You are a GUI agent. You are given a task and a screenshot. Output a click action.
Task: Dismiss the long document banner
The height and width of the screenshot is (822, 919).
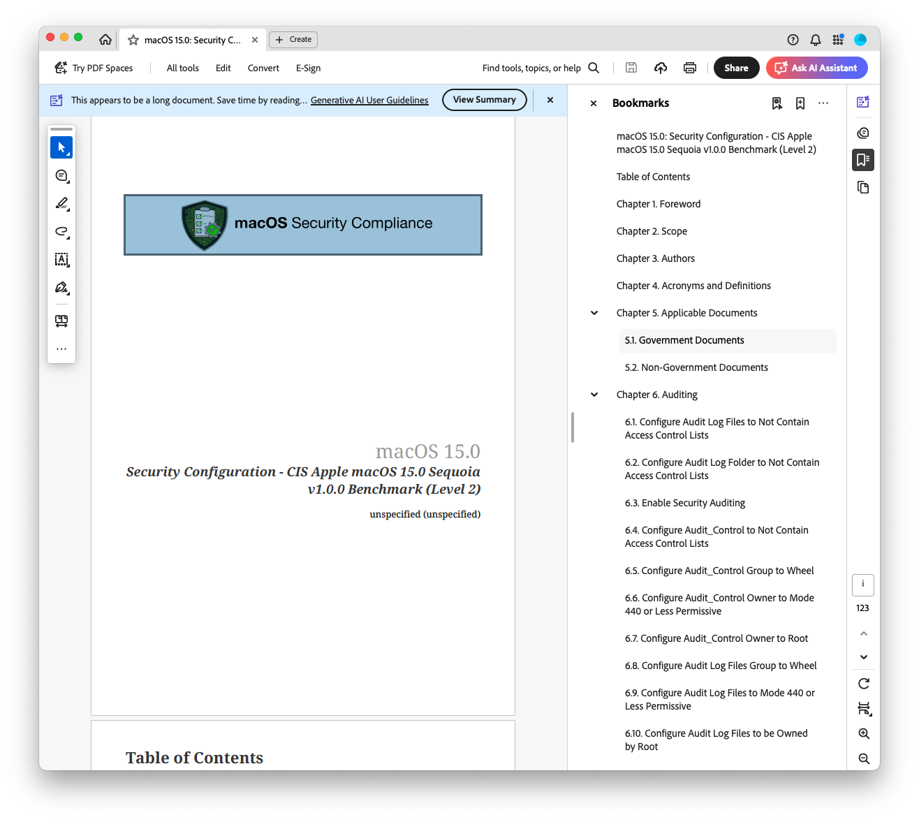tap(550, 100)
